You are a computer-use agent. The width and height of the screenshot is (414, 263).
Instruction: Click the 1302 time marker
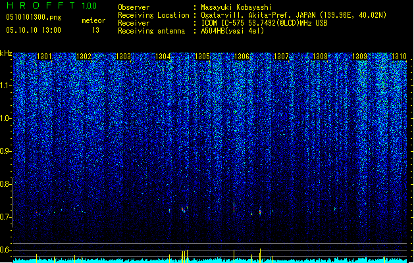tap(84, 57)
